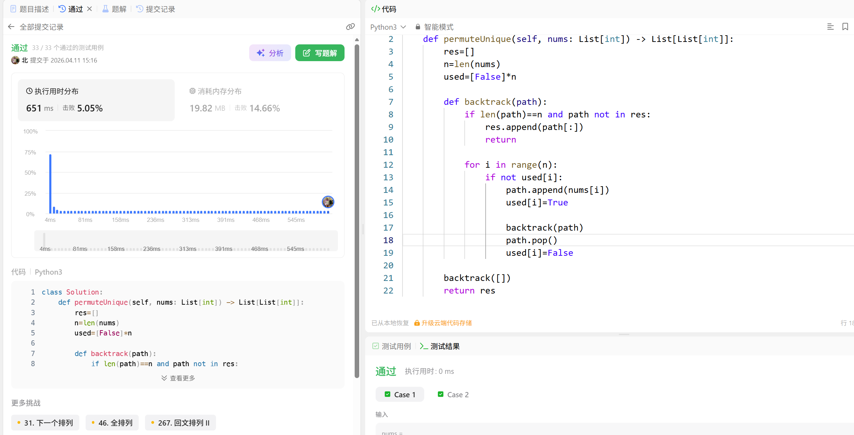Select Case 1 test case
Screen dimensions: 854x435
coord(400,394)
